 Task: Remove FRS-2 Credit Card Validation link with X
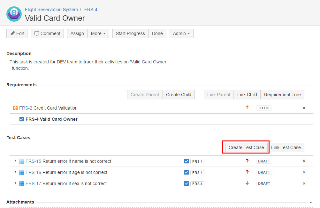pos(304,108)
